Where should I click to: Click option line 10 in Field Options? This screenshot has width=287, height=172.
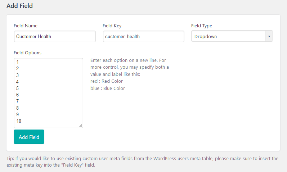19,121
